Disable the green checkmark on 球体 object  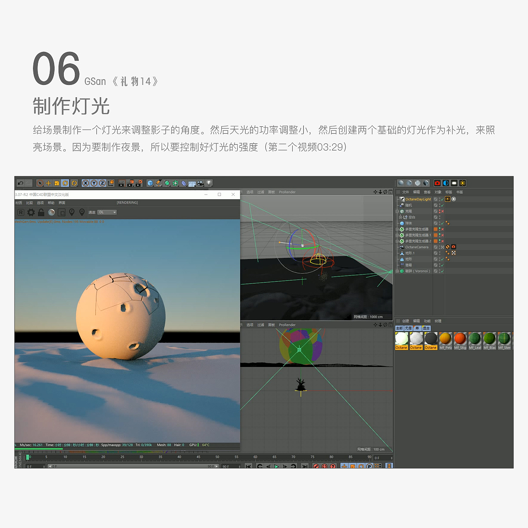tap(442, 223)
